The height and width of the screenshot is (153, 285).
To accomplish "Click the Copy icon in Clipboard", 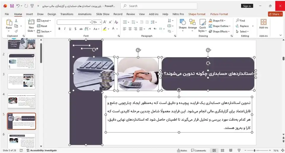I will pos(16,26).
